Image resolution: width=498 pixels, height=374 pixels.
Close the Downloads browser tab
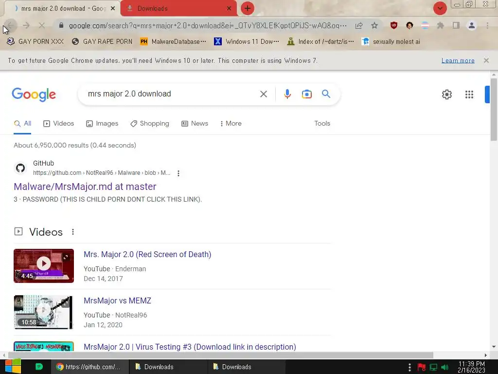click(229, 9)
